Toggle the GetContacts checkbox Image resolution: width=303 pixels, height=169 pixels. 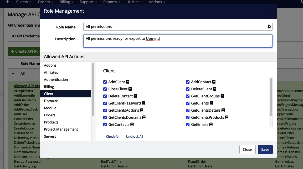[x=105, y=125]
